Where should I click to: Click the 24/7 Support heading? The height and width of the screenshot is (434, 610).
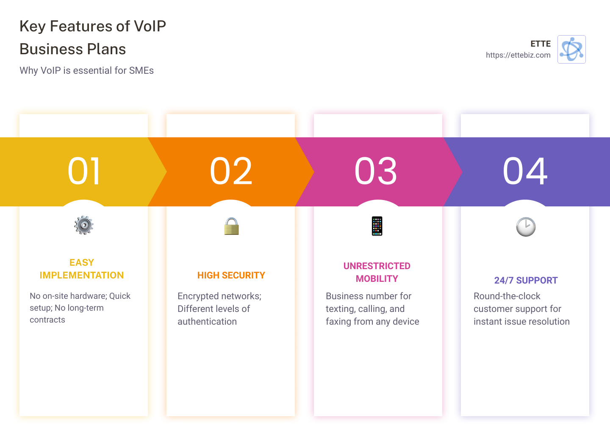[x=526, y=281]
